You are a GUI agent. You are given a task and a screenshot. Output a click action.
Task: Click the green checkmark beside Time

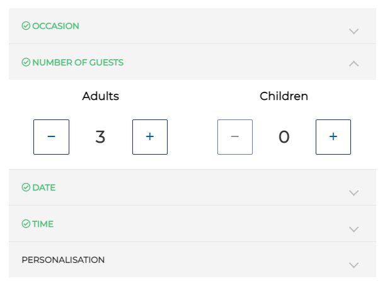pos(26,224)
